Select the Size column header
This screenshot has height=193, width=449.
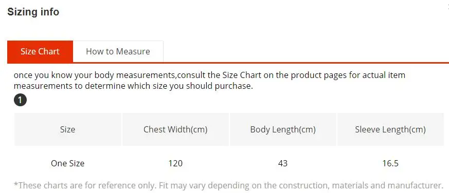[67, 129]
